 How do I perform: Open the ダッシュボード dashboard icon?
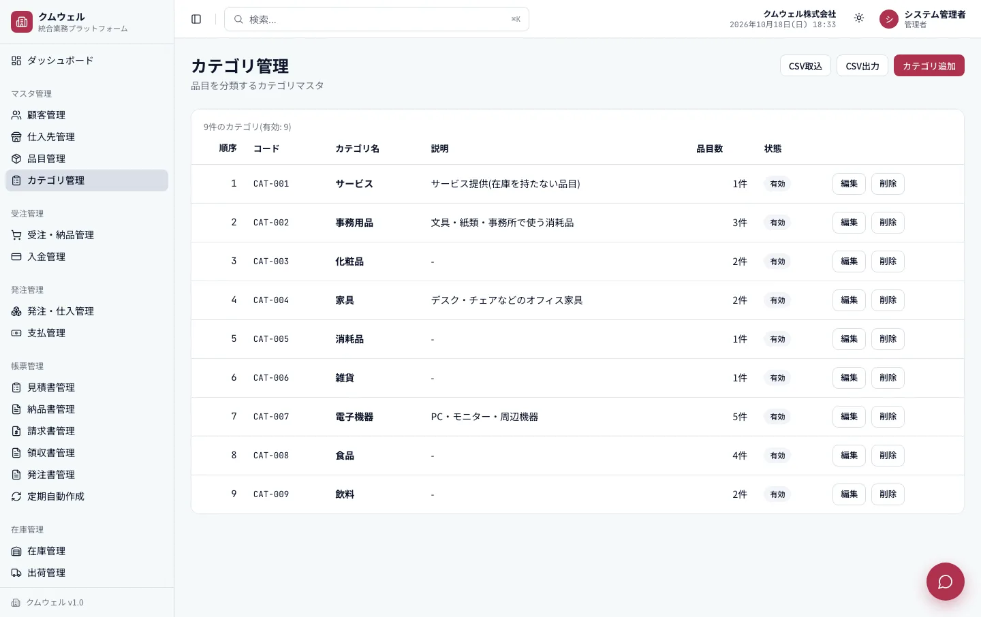point(16,61)
